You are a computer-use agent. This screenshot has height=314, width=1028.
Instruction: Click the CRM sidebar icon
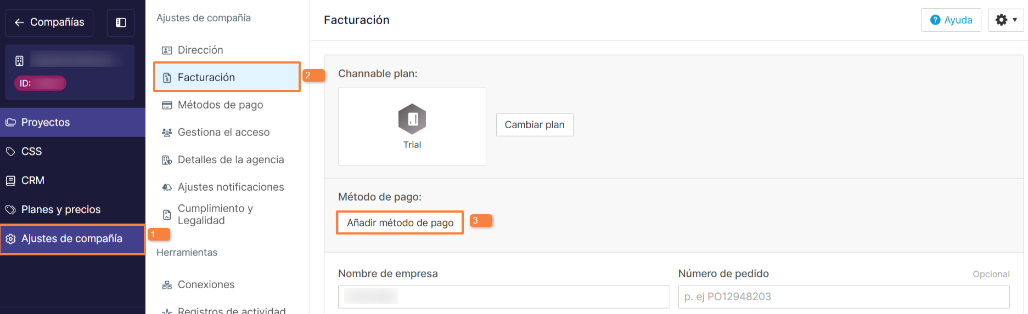[x=10, y=180]
